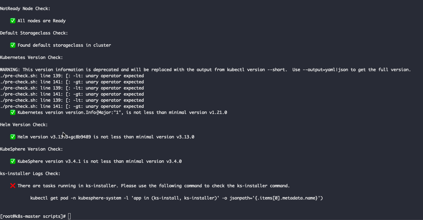Click the green checkmark beside Found default storageclass
423x220 pixels.
click(13, 45)
